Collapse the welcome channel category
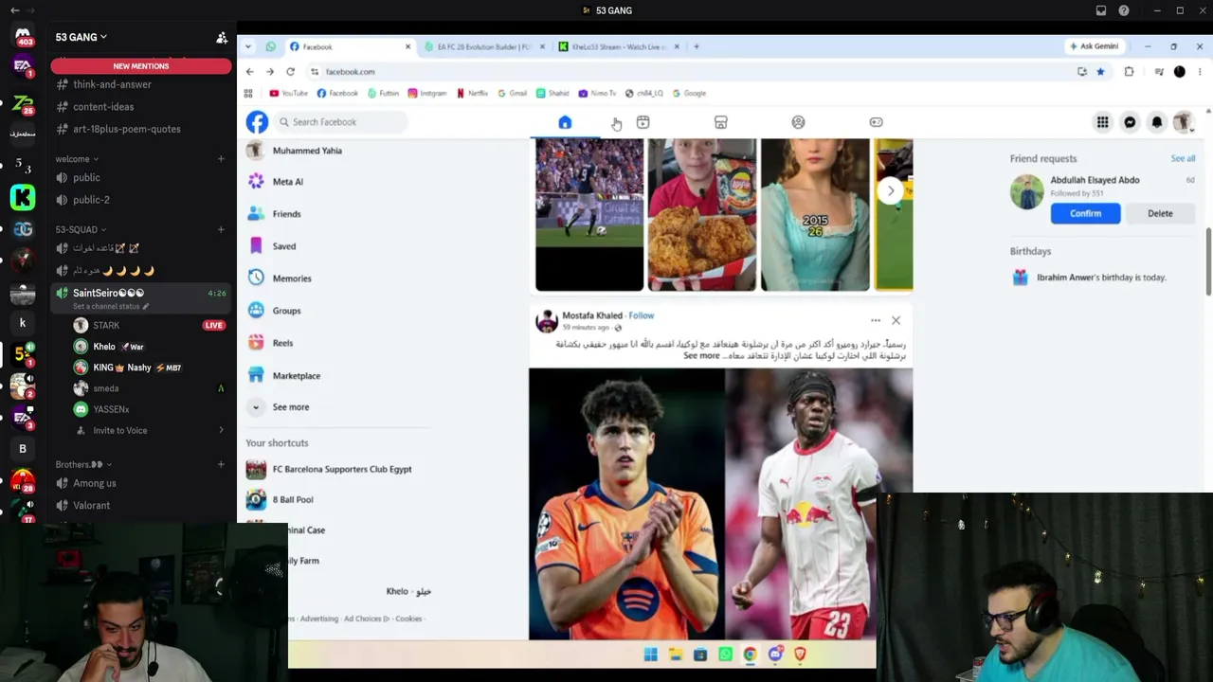 (x=76, y=159)
